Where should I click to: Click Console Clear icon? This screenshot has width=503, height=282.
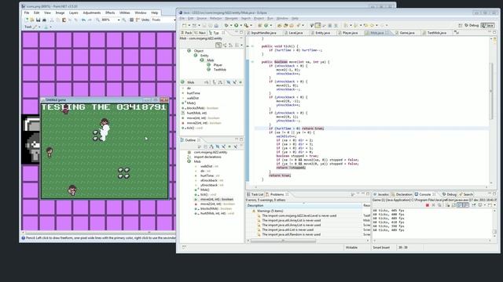click(x=447, y=205)
